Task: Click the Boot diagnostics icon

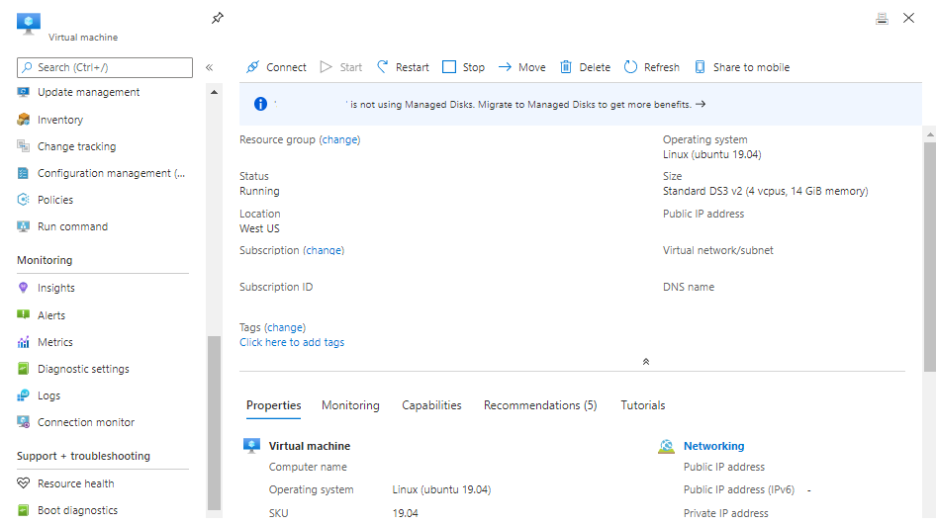Action: [x=24, y=510]
